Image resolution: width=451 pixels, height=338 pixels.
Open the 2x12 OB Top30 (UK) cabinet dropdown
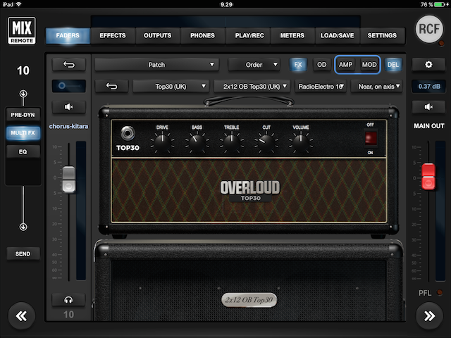(x=252, y=86)
